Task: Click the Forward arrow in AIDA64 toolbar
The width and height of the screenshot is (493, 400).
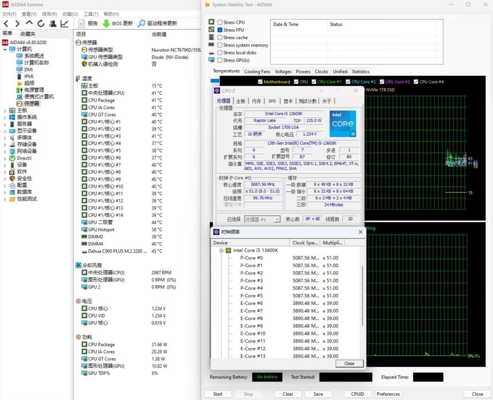Action: click(x=17, y=23)
